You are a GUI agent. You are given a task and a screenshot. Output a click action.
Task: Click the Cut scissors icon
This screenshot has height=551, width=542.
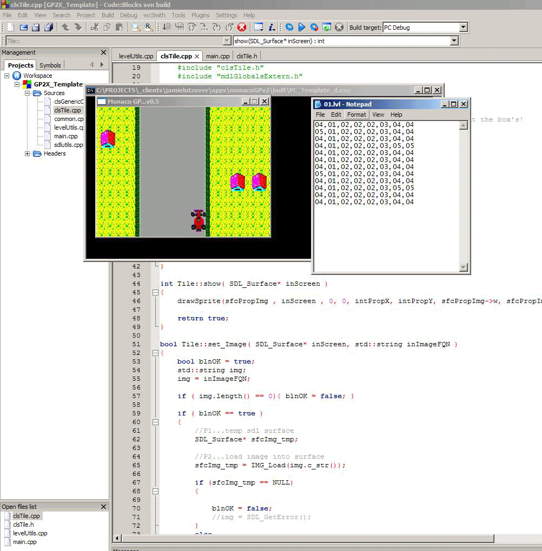tap(95, 27)
